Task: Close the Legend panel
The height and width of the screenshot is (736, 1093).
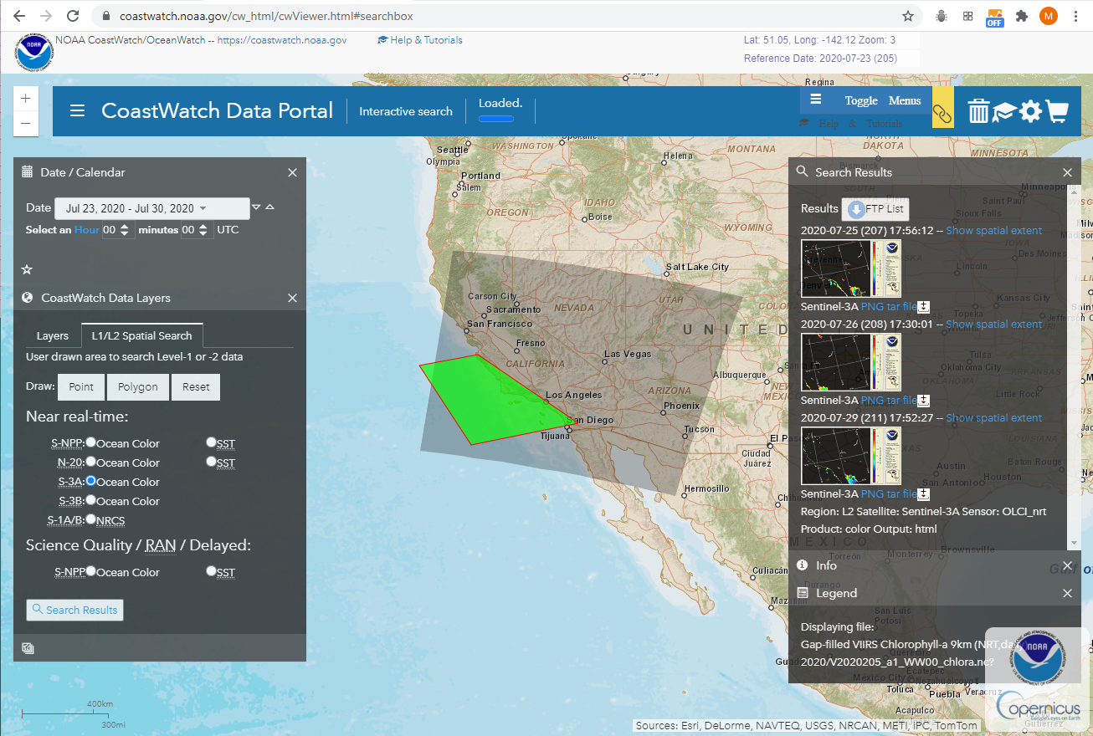Action: pos(1067,593)
